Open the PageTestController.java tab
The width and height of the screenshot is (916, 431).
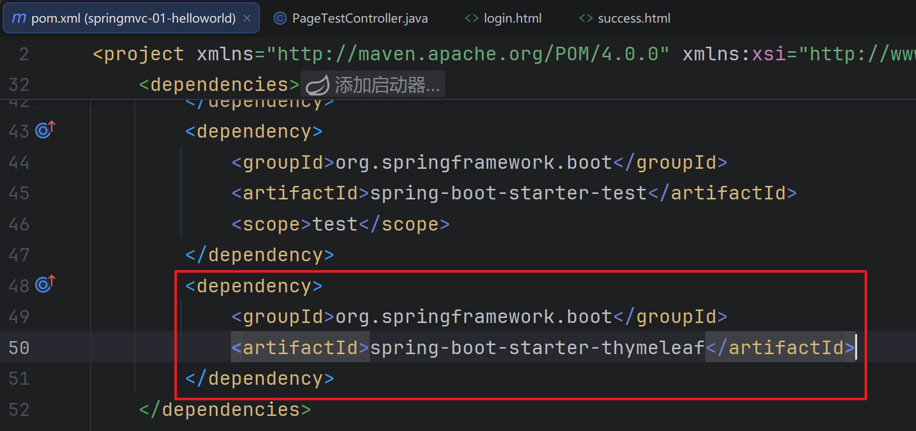coord(351,18)
